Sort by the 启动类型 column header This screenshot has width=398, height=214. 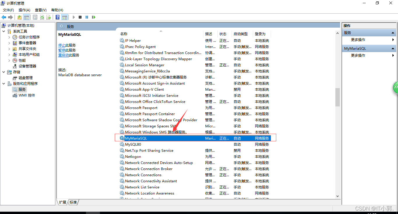(x=241, y=34)
